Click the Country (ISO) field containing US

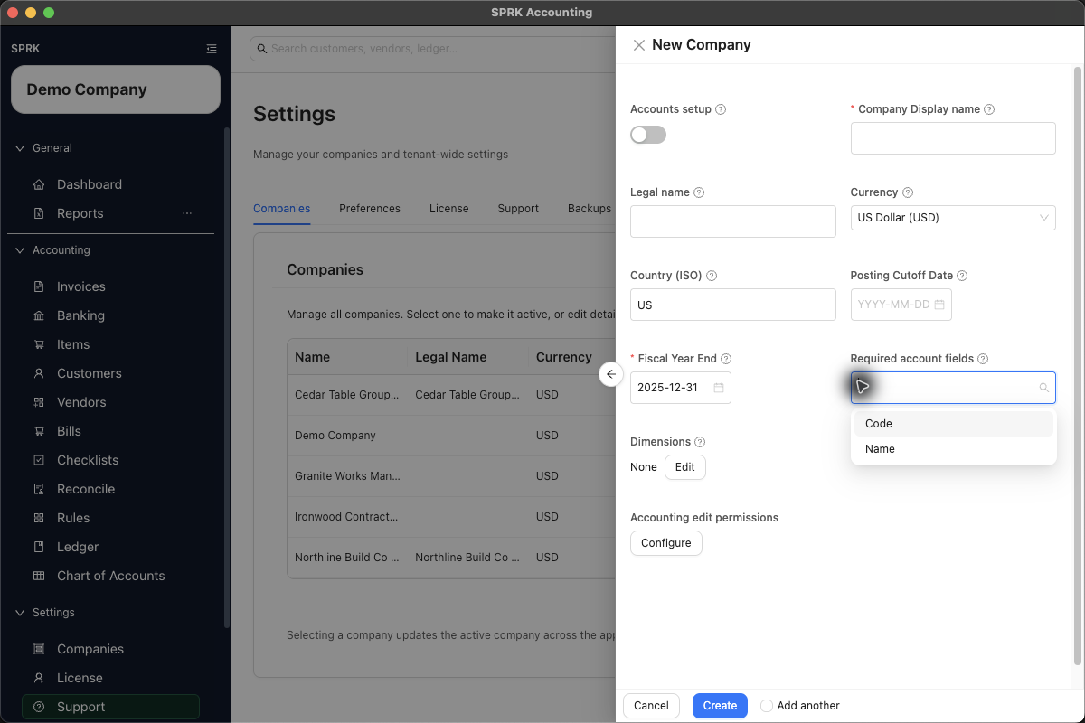point(733,305)
